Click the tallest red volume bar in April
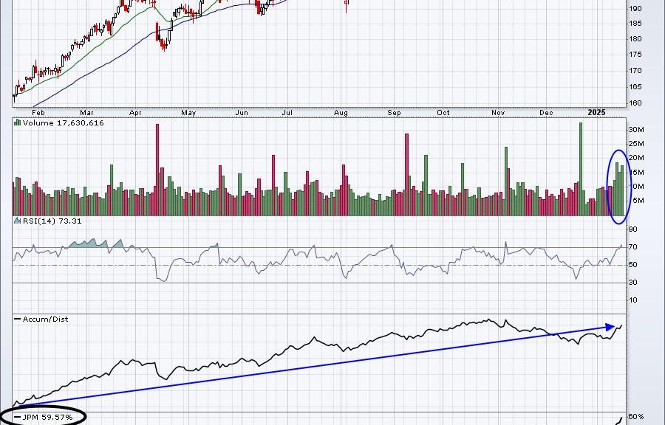This screenshot has height=425, width=665. (x=157, y=170)
